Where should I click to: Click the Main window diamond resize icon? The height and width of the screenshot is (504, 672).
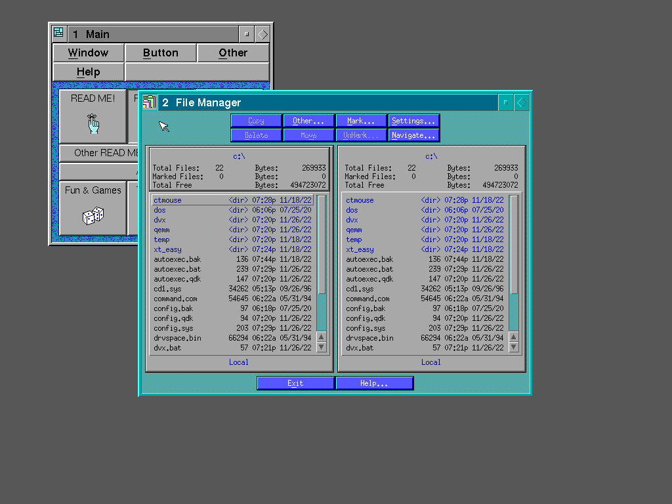pos(262,34)
